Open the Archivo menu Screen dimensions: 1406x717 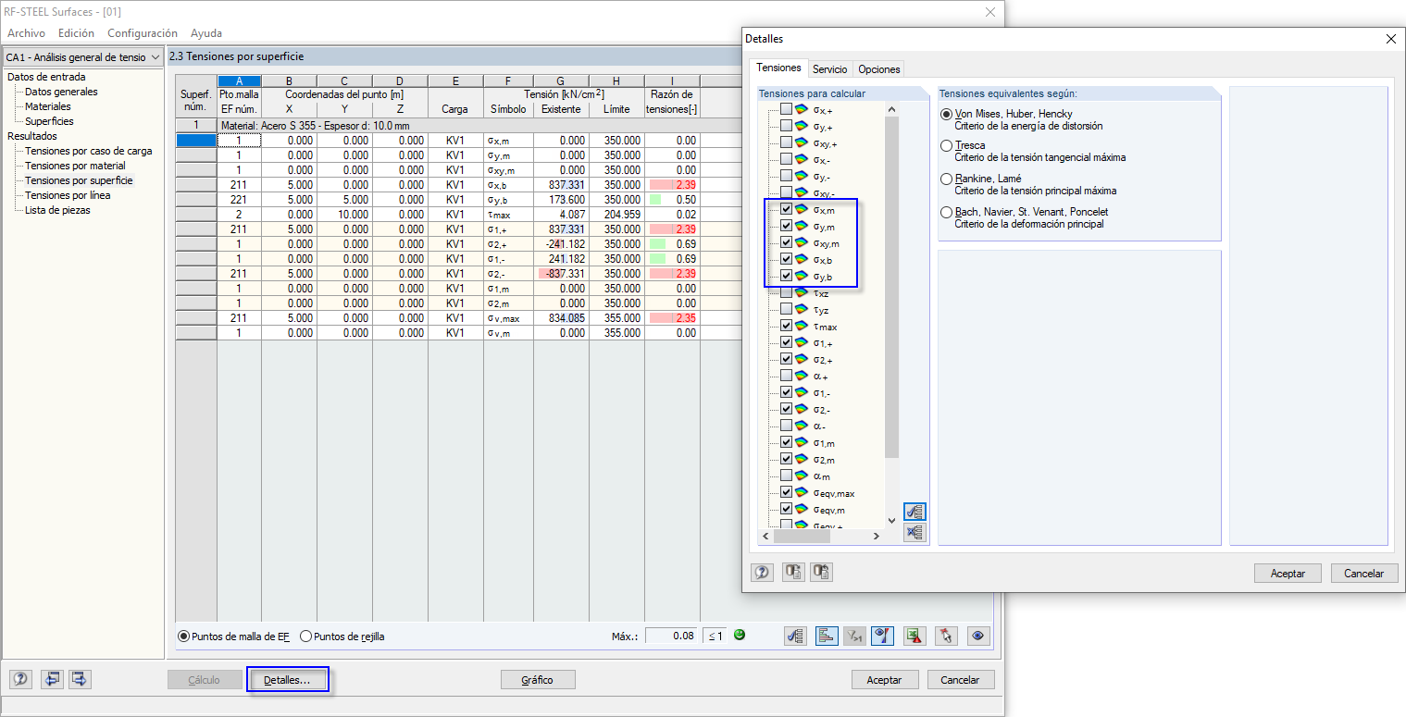coord(26,33)
